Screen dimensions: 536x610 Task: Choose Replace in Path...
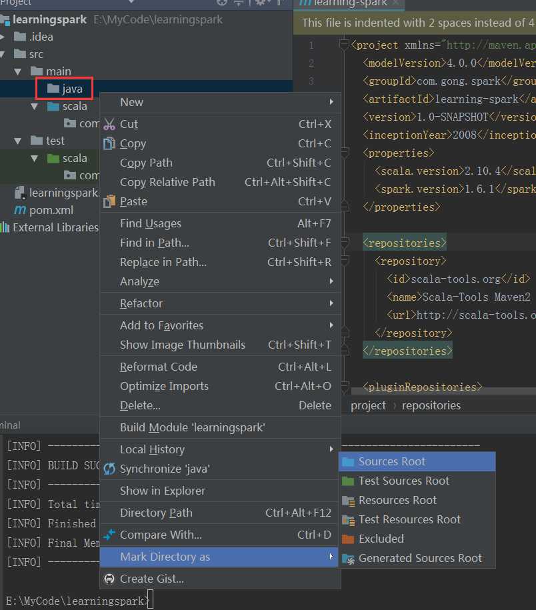pos(221,262)
